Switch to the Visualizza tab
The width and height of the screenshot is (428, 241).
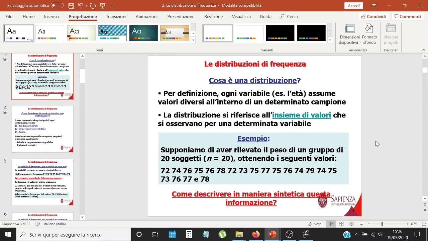[241, 16]
